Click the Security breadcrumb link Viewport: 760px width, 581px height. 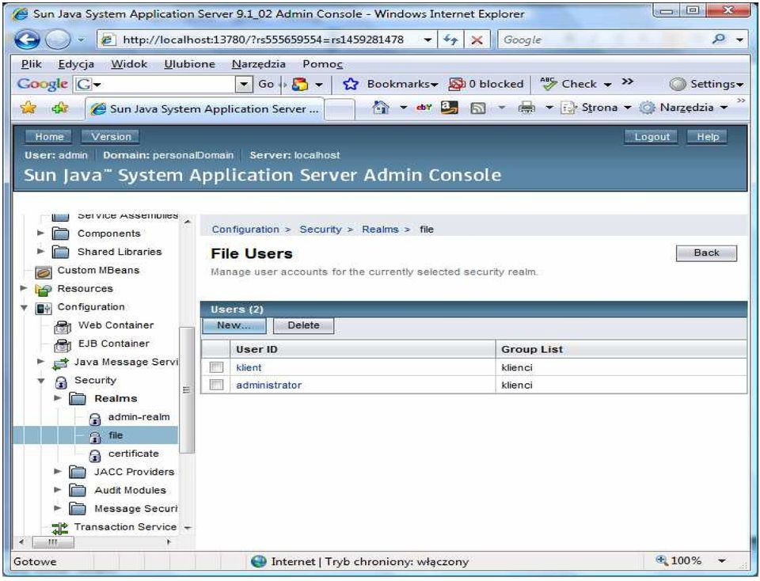(x=321, y=230)
